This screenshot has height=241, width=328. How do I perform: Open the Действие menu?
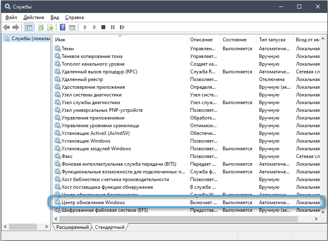click(34, 17)
